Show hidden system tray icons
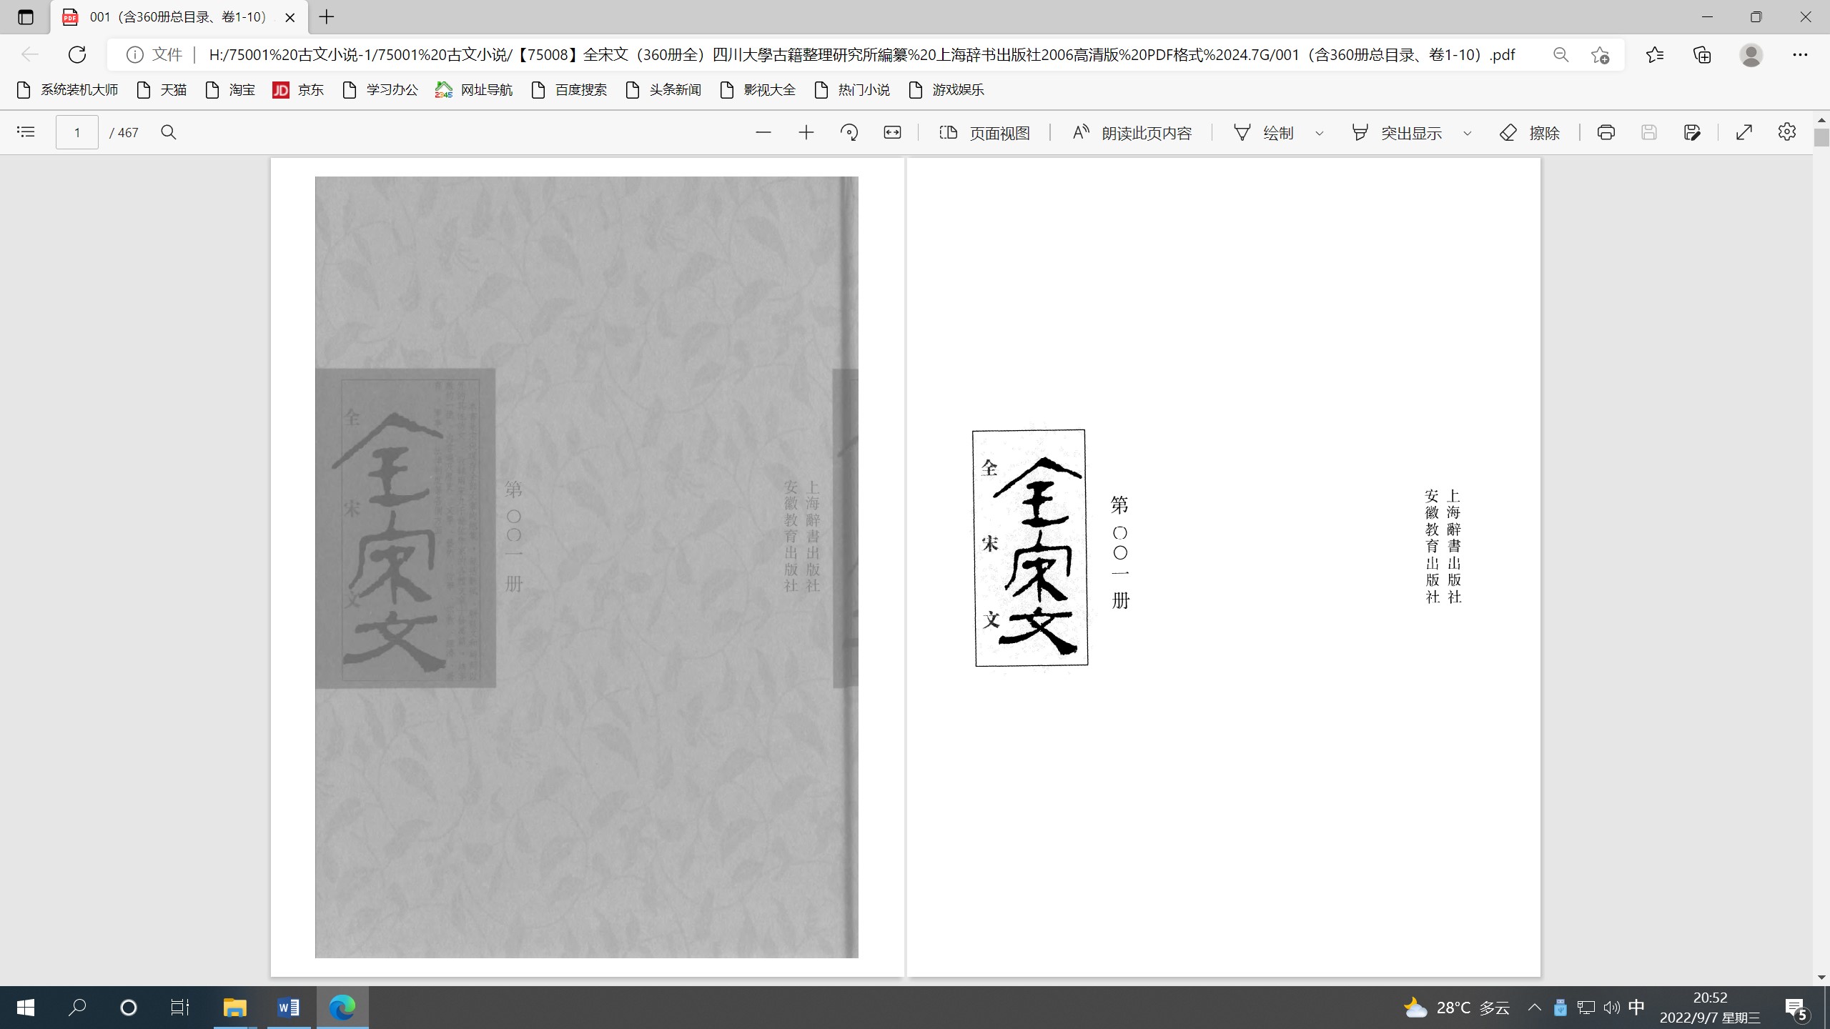The width and height of the screenshot is (1830, 1029). click(x=1534, y=1008)
